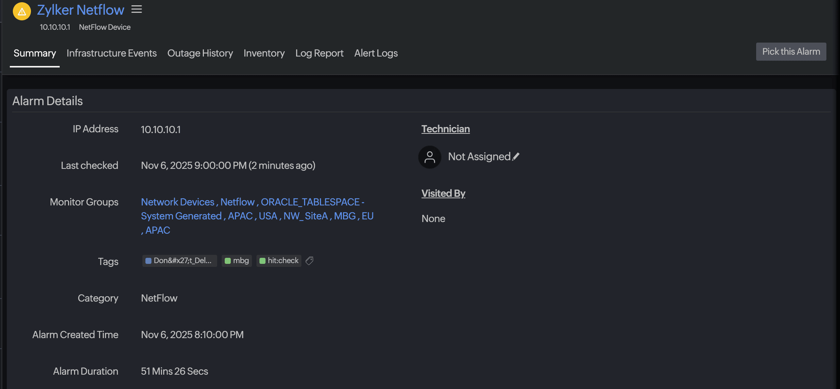The image size is (840, 389).
Task: Open the Log Report tab
Action: [x=319, y=53]
